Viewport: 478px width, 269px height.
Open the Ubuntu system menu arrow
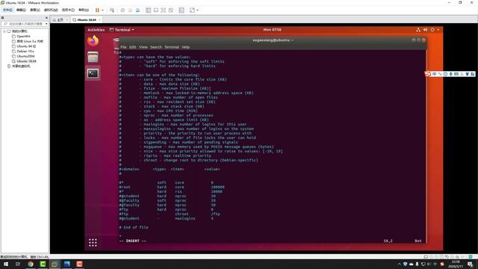coord(438,30)
